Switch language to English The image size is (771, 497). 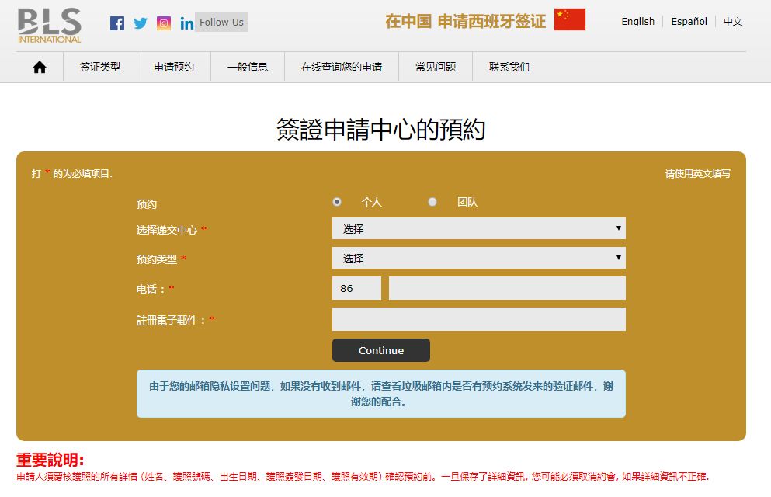pyautogui.click(x=637, y=22)
